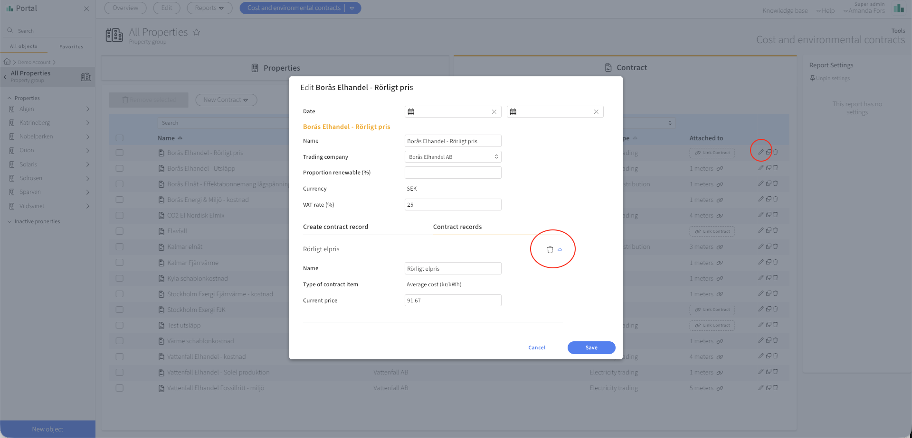Tick the Vattenfall Elhandel - kostnad checkbox

coord(119,356)
